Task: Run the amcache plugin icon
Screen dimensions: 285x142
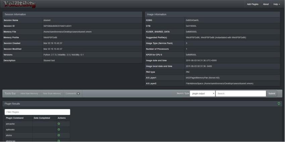Action: 59,124
